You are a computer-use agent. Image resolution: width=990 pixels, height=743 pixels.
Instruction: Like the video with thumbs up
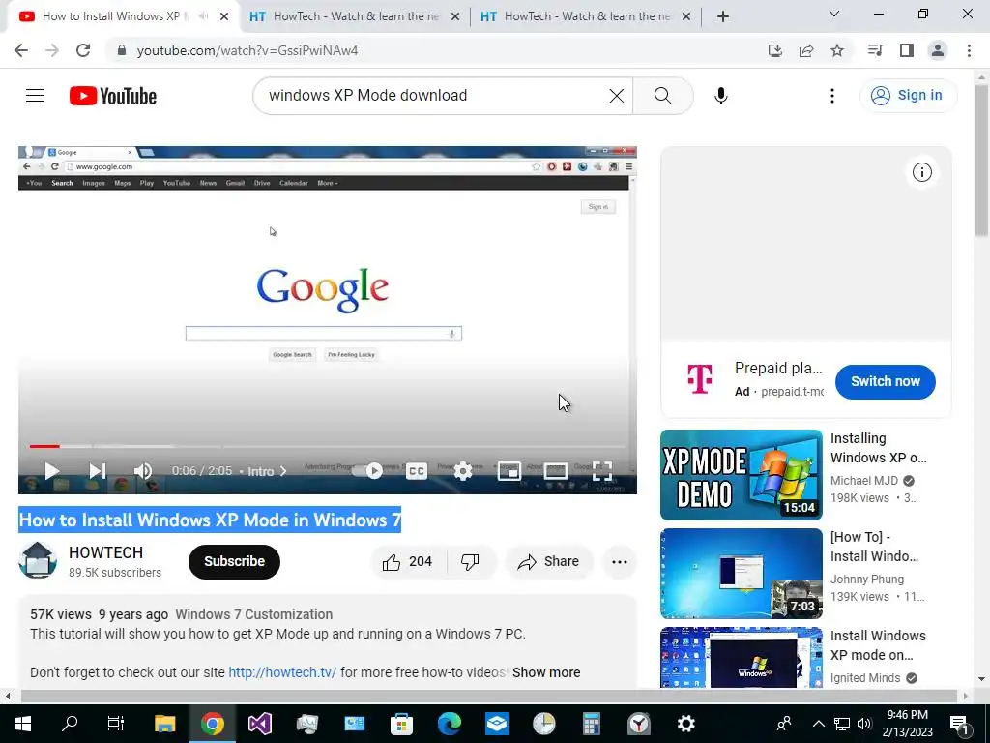click(408, 561)
